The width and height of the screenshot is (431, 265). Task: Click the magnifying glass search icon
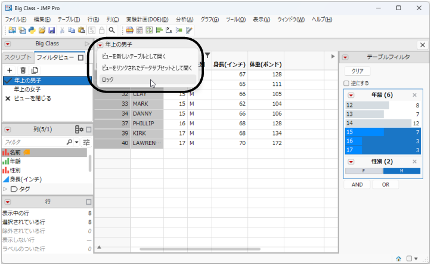[111, 30]
